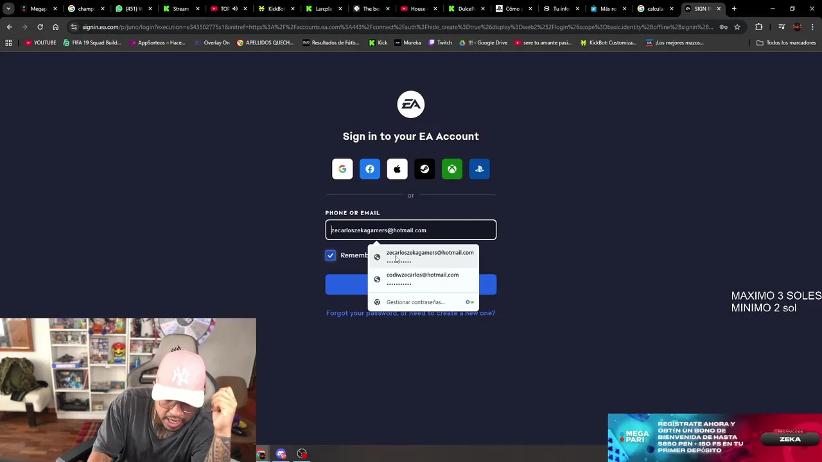Open the AppSorteos bookmark
This screenshot has width=822, height=462.
click(157, 42)
